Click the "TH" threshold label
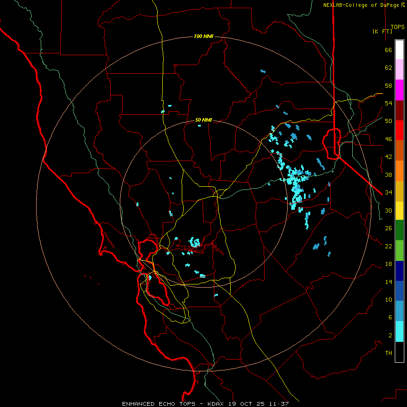Image resolution: width=407 pixels, height=407 pixels. point(388,353)
